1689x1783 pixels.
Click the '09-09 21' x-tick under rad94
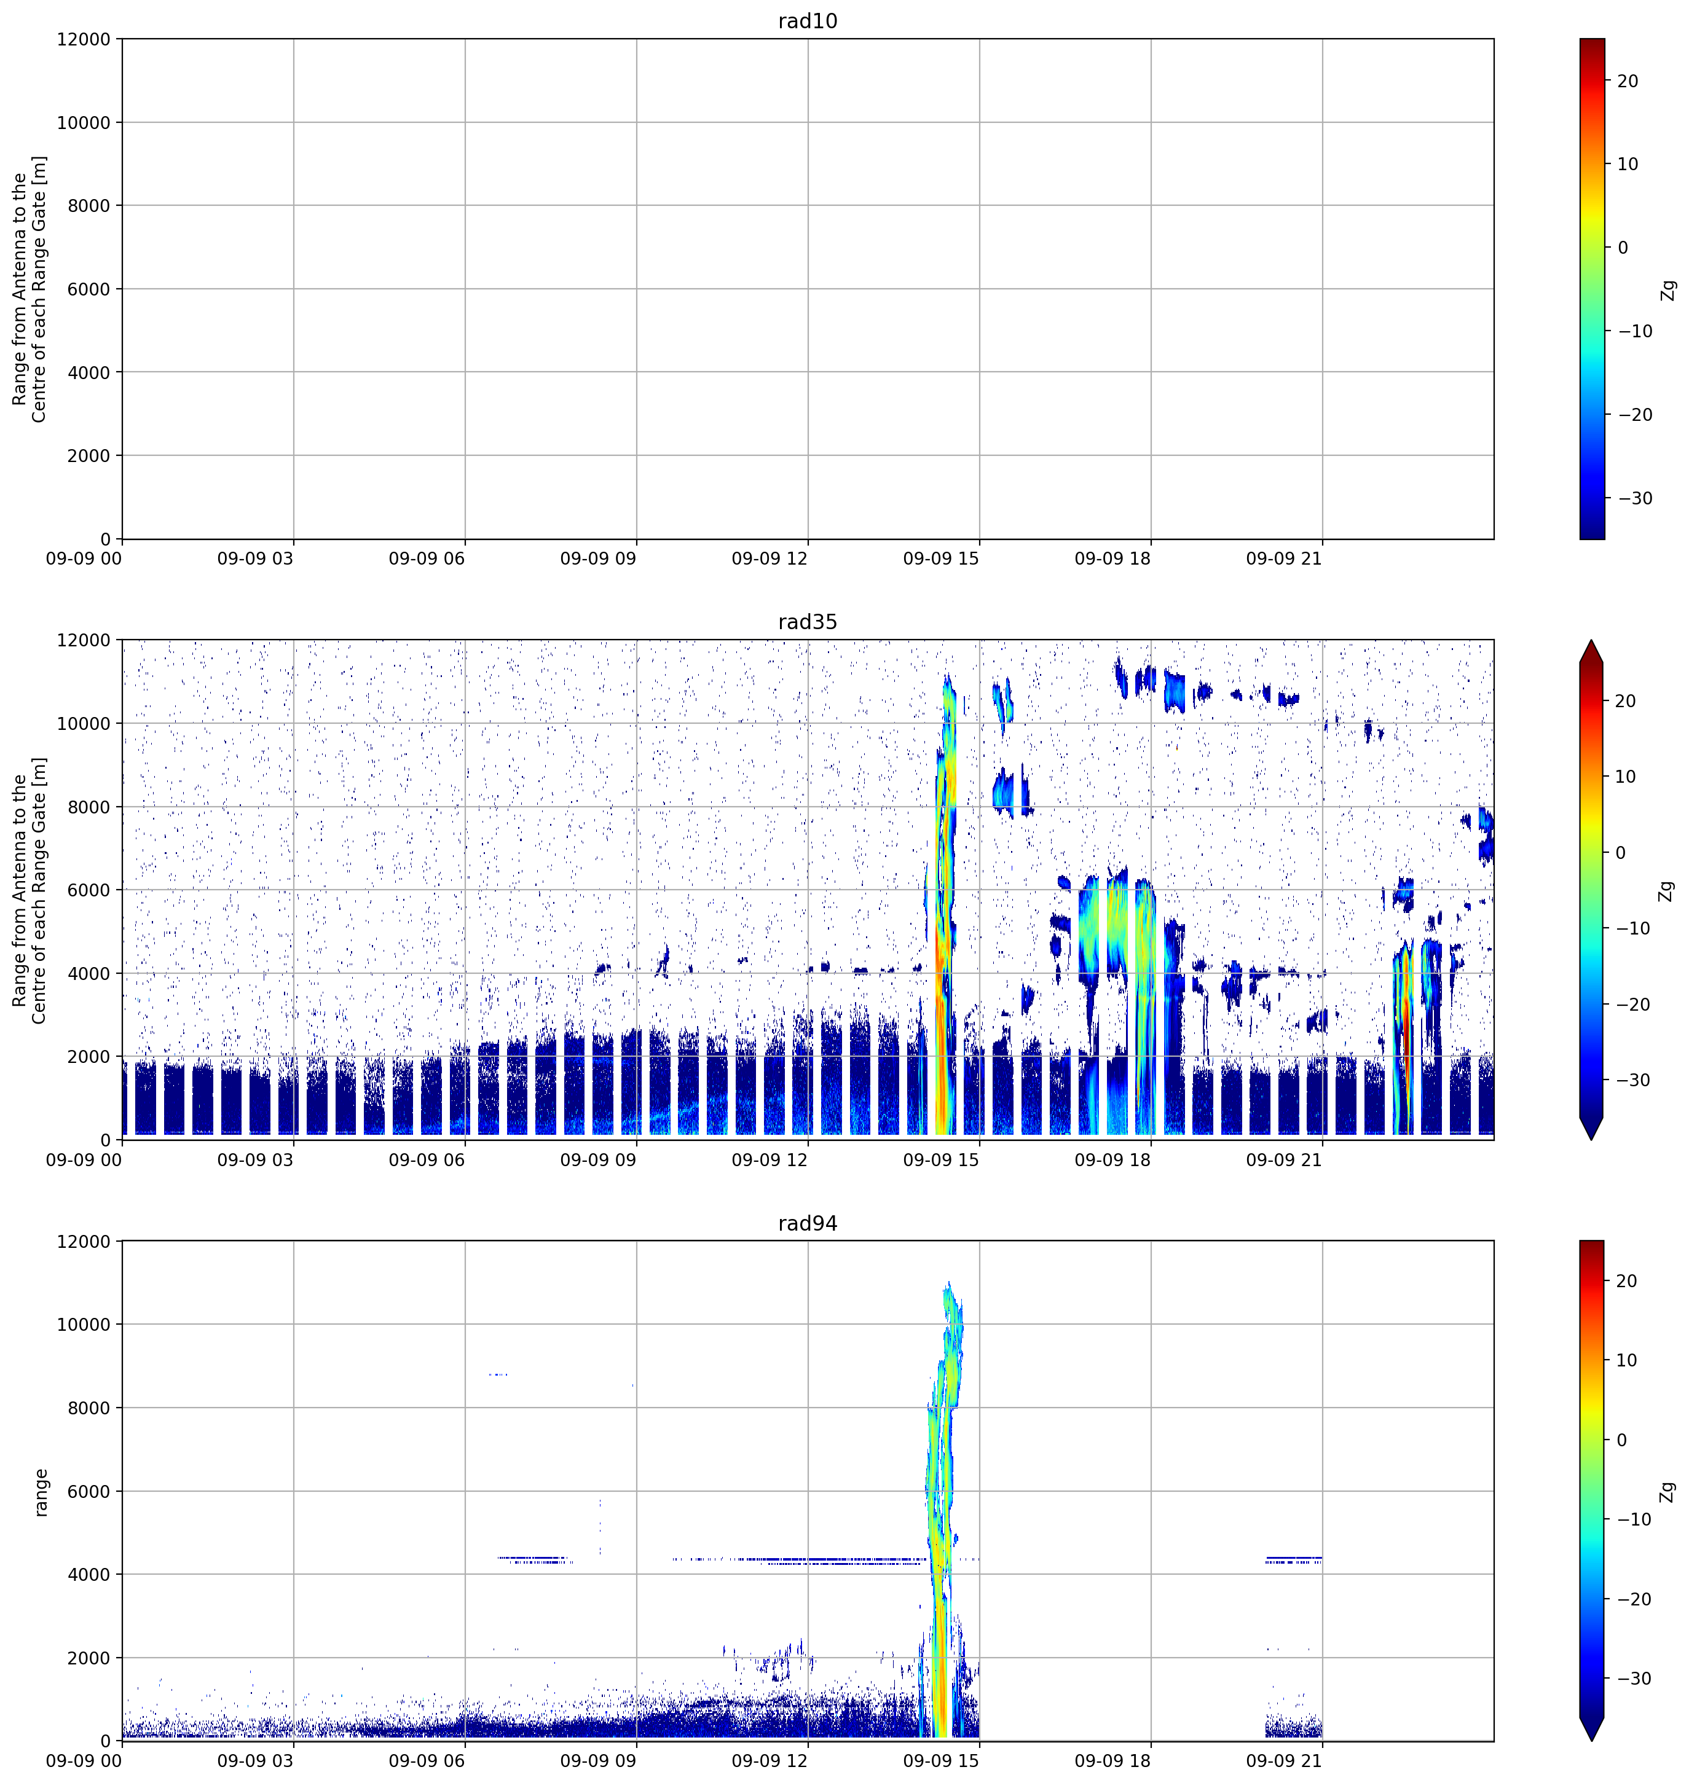pyautogui.click(x=1284, y=1760)
